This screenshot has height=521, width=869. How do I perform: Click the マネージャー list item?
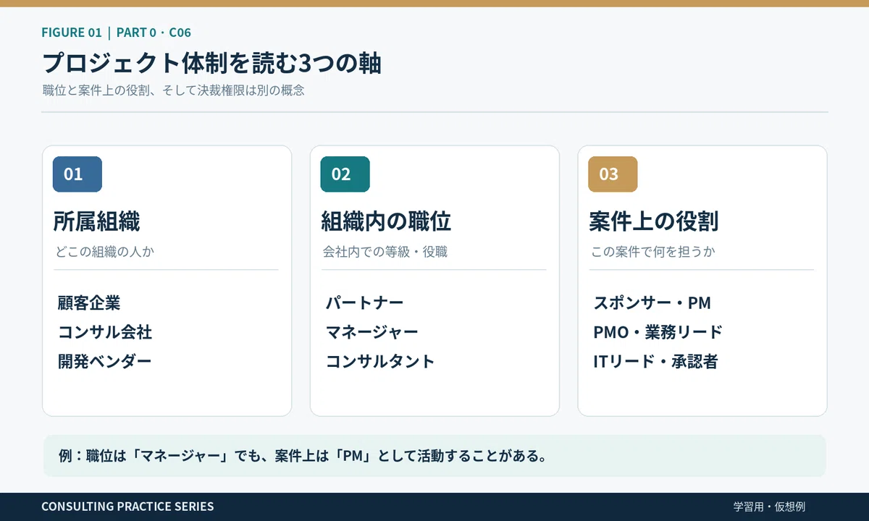[372, 332]
